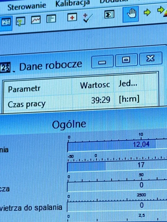Image resolution: width=167 pixels, height=222 pixels.
Task: Click the sigma summary table icon
Action: (109, 14)
